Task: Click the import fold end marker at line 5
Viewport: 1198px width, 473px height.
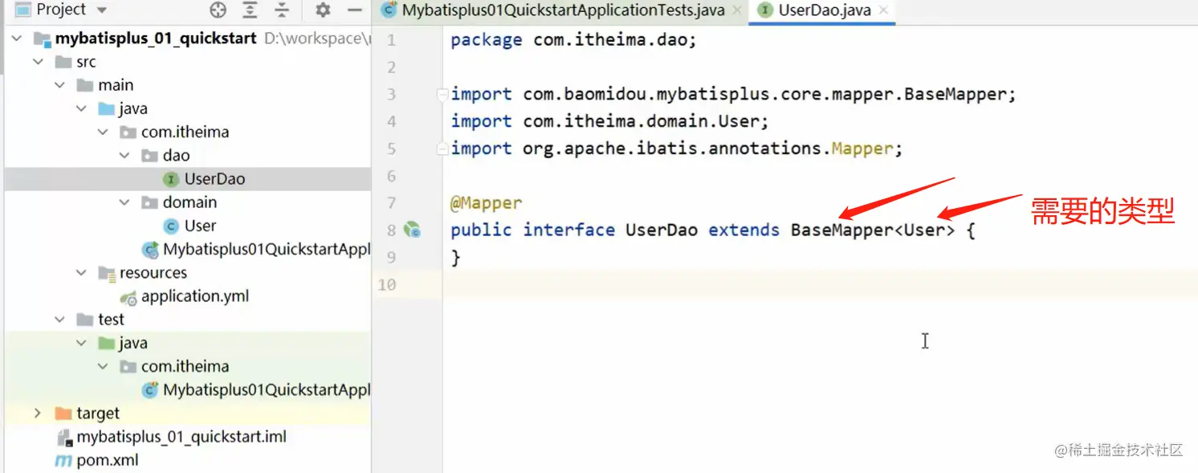Action: click(x=442, y=149)
